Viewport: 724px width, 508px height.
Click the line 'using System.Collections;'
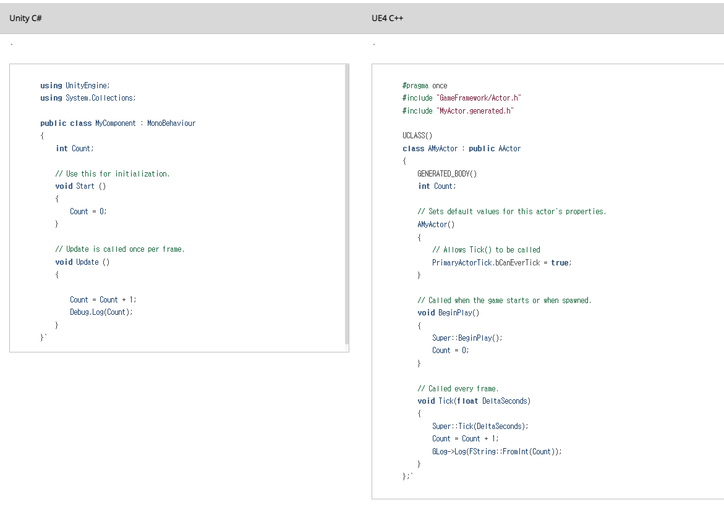[x=88, y=98]
